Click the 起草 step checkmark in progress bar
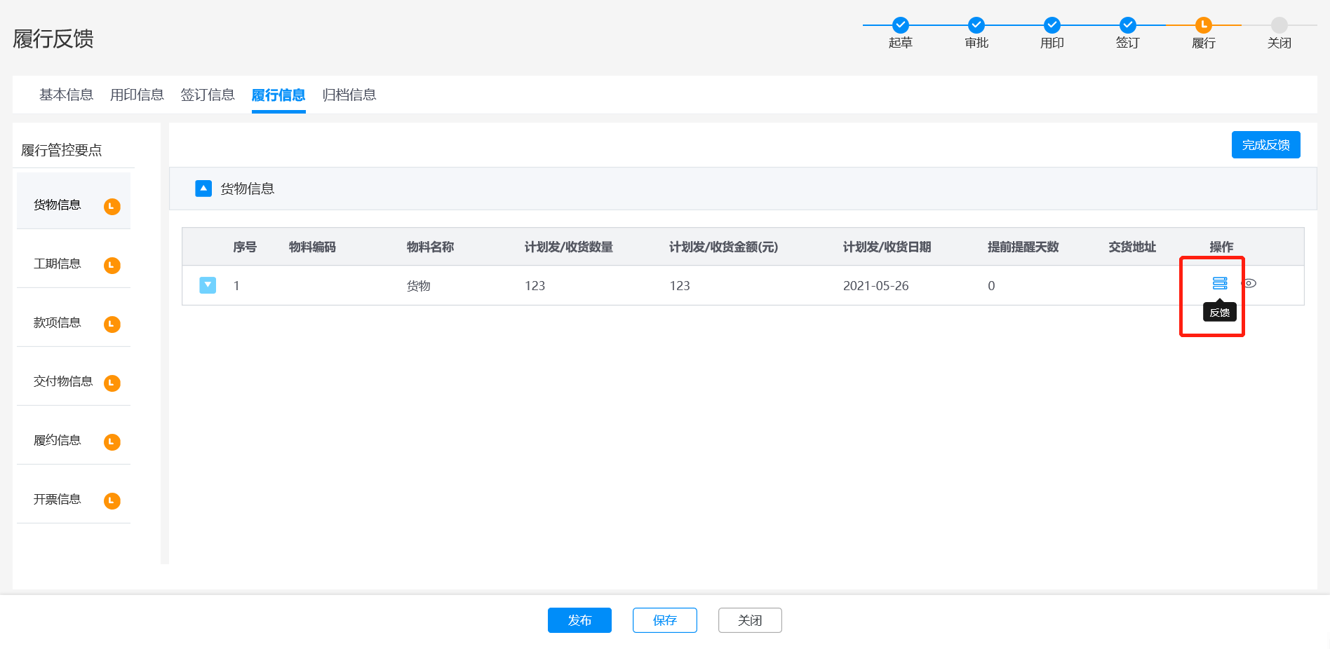Screen dimensions: 1330x649 [900, 25]
